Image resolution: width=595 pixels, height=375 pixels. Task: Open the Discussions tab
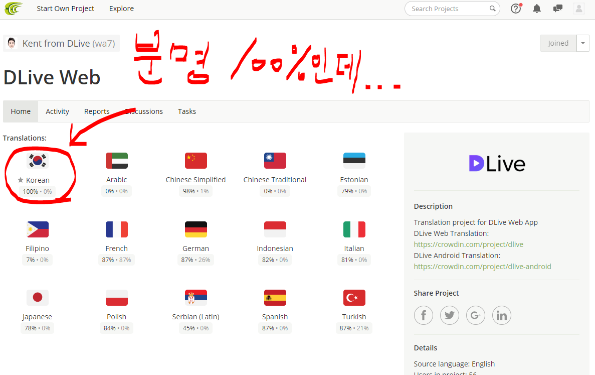(144, 111)
